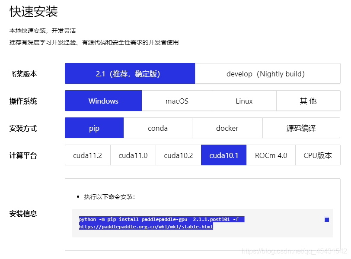Choose pip as install method

(x=94, y=128)
